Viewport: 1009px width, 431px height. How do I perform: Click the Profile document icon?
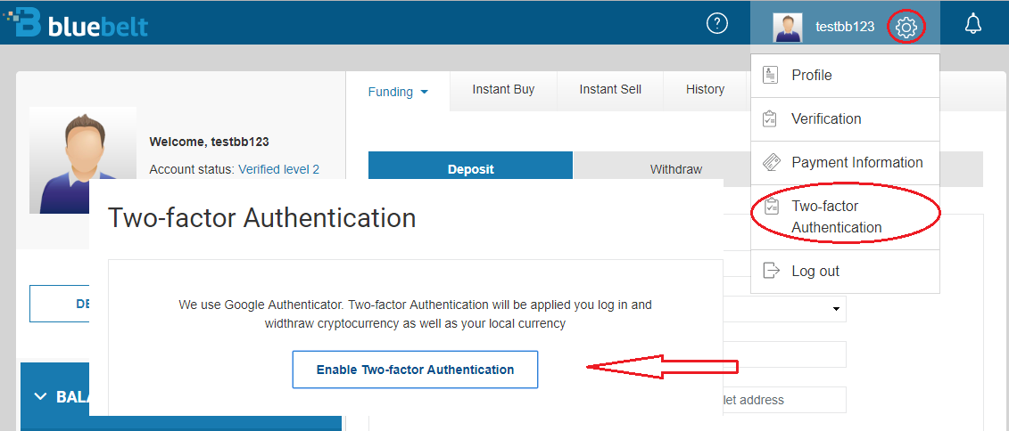click(x=770, y=75)
